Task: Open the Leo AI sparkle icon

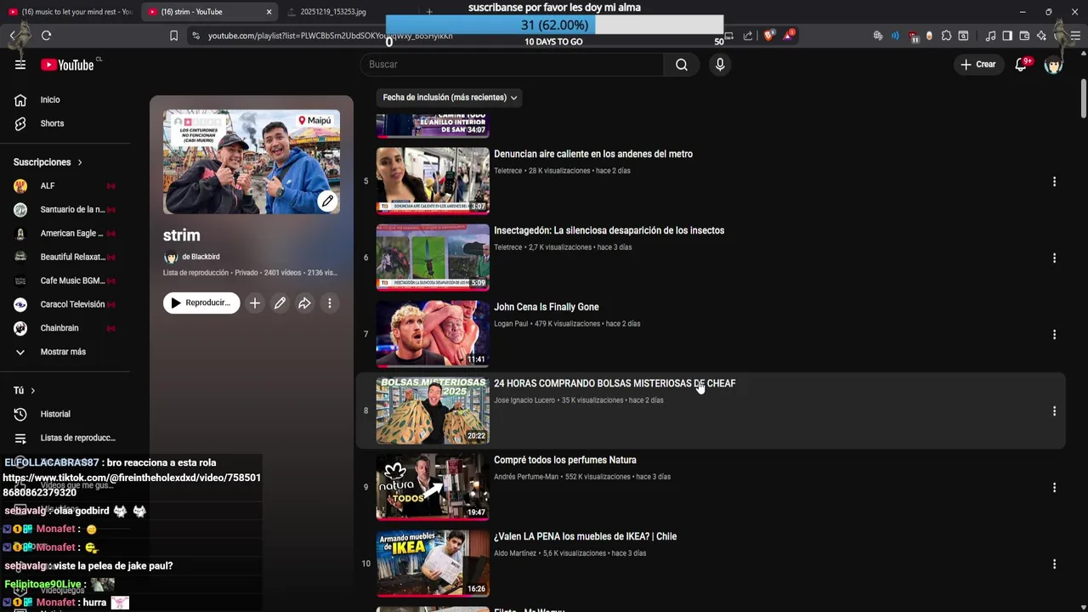Action: [1041, 36]
